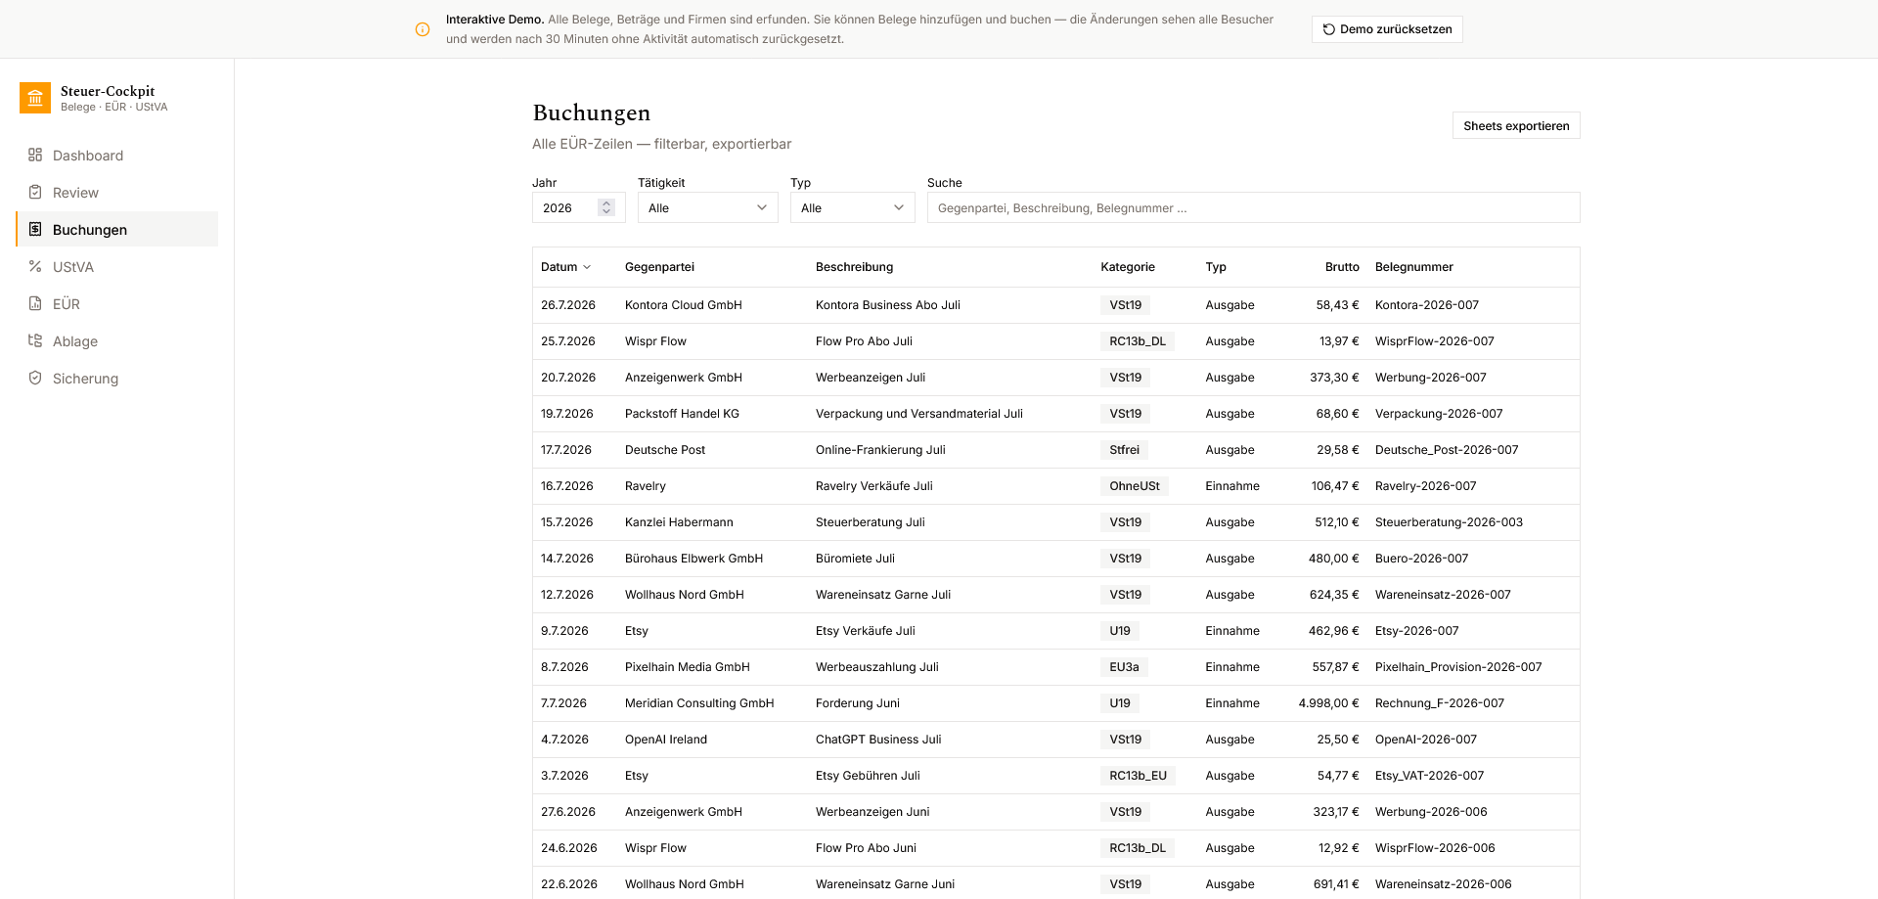
Task: Click the Demo zurücksetzen button
Action: [x=1387, y=29]
